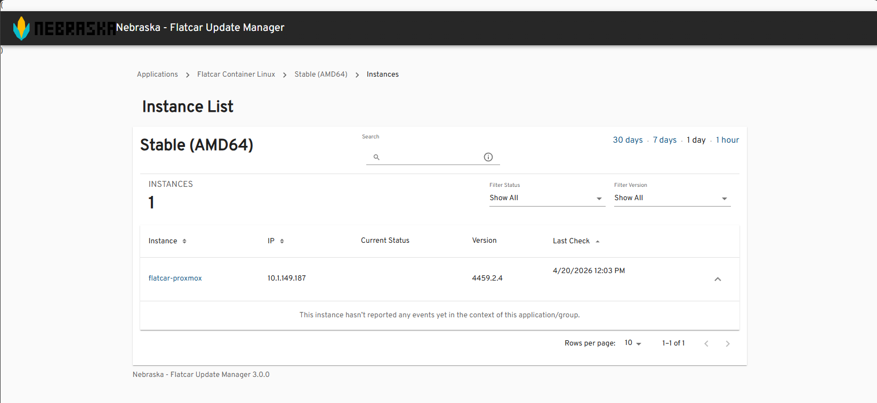Focus the instance Search field
The width and height of the screenshot is (877, 403).
[431, 157]
